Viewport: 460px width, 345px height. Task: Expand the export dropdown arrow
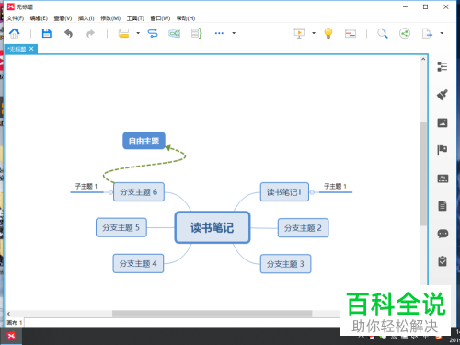click(x=442, y=33)
